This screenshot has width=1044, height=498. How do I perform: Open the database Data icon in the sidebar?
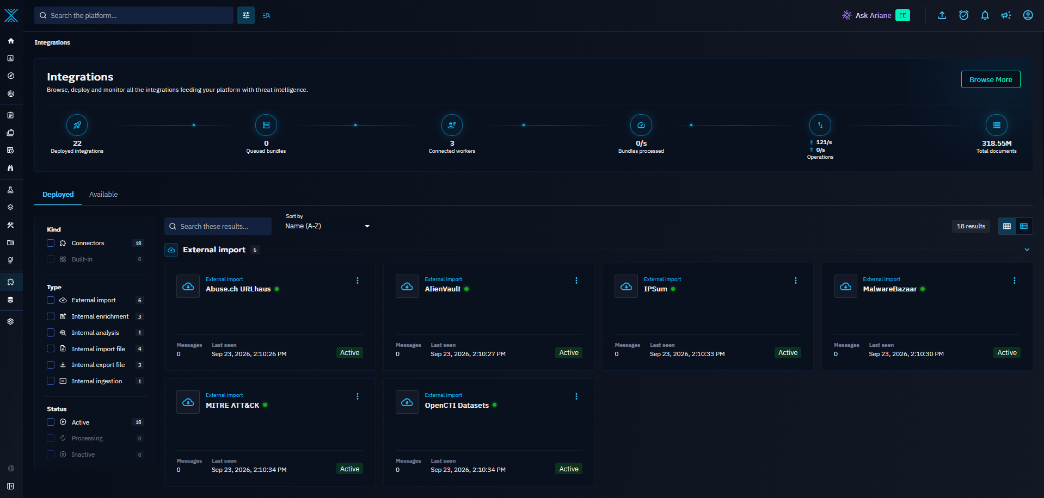pos(10,300)
